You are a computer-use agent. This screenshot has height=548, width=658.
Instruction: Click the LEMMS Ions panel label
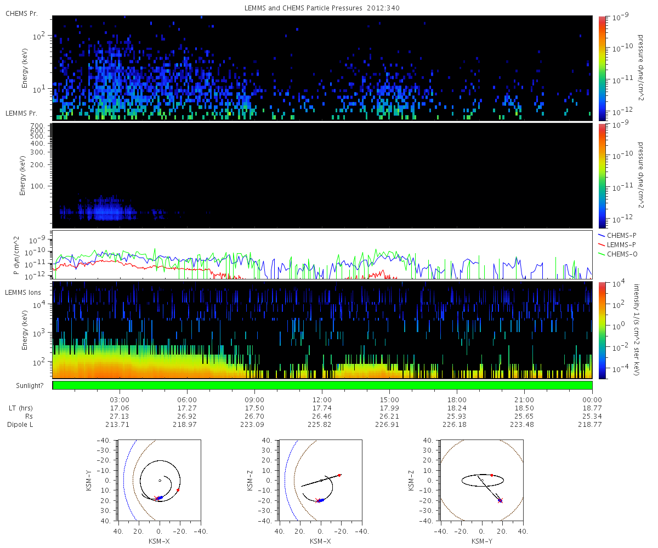coord(23,293)
